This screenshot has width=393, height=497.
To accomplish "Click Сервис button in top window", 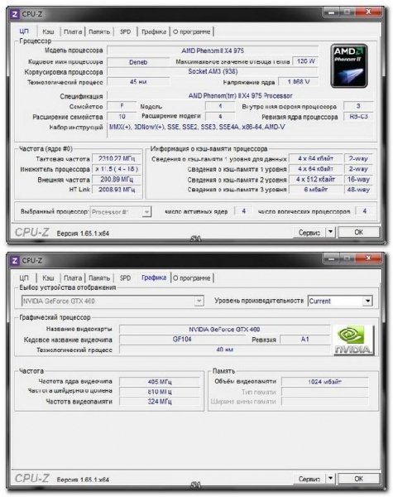I will pyautogui.click(x=309, y=232).
